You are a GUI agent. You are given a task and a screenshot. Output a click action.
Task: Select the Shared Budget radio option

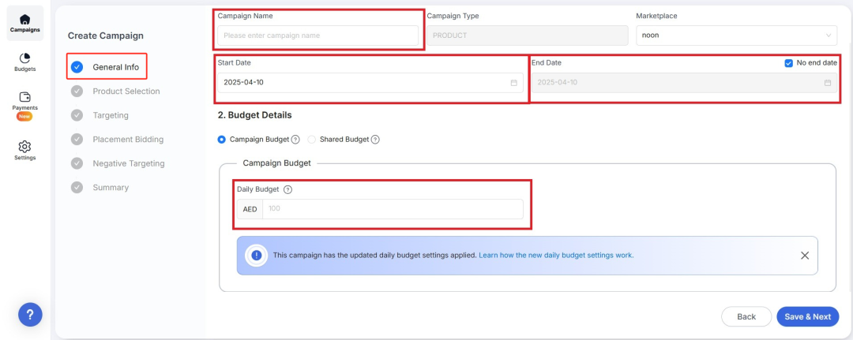point(312,140)
